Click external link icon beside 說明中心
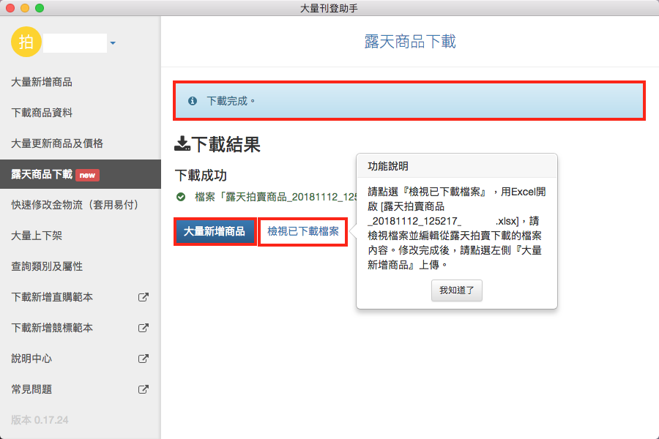Screen dimensions: 659x439 click(144, 359)
